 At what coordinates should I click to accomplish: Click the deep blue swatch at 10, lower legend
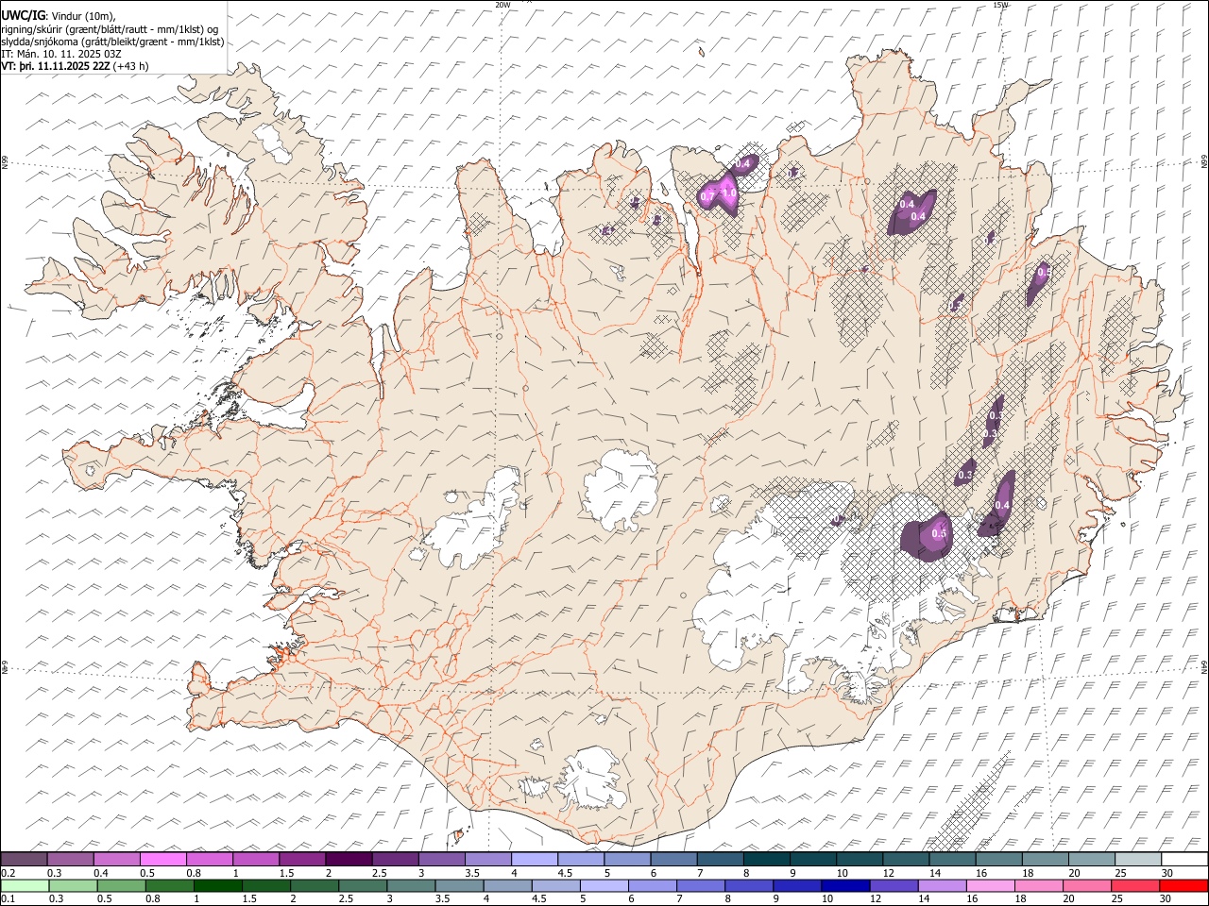click(x=845, y=885)
